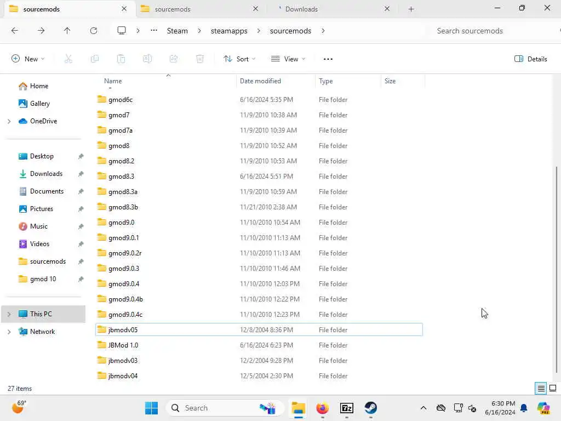Click the taskbar Search box

coord(225,408)
